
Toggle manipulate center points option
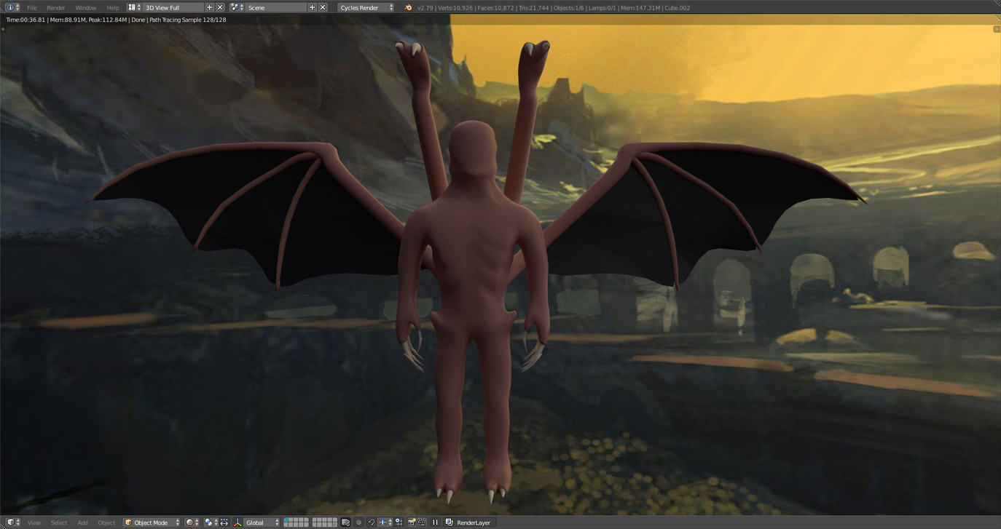click(224, 522)
